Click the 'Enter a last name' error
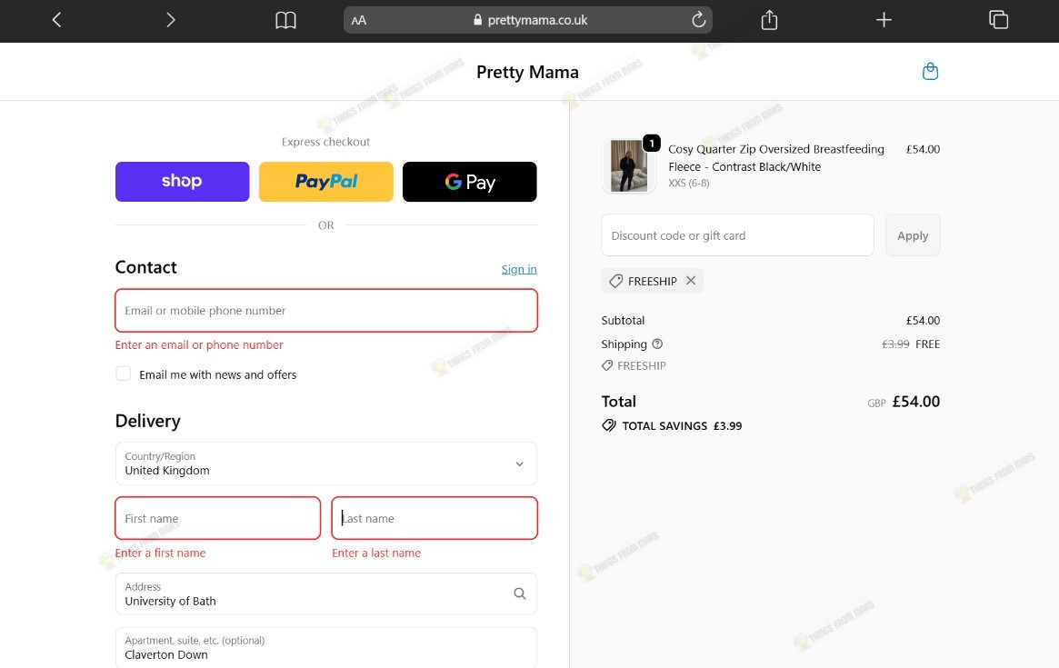This screenshot has height=668, width=1059. click(x=376, y=553)
